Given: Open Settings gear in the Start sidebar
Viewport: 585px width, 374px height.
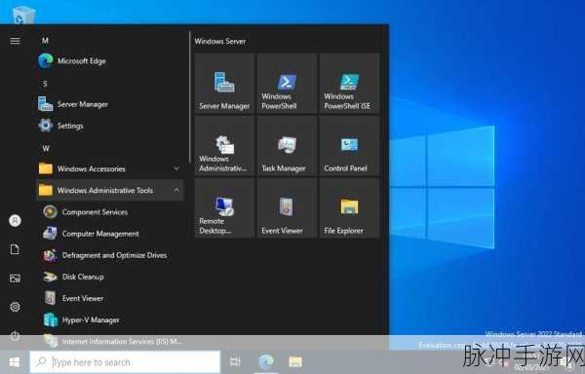Looking at the screenshot, I should pyautogui.click(x=15, y=307).
